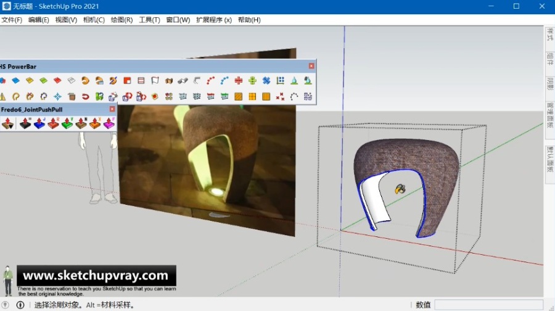Open the 工具(T) menu
This screenshot has height=311, width=555.
pos(149,20)
